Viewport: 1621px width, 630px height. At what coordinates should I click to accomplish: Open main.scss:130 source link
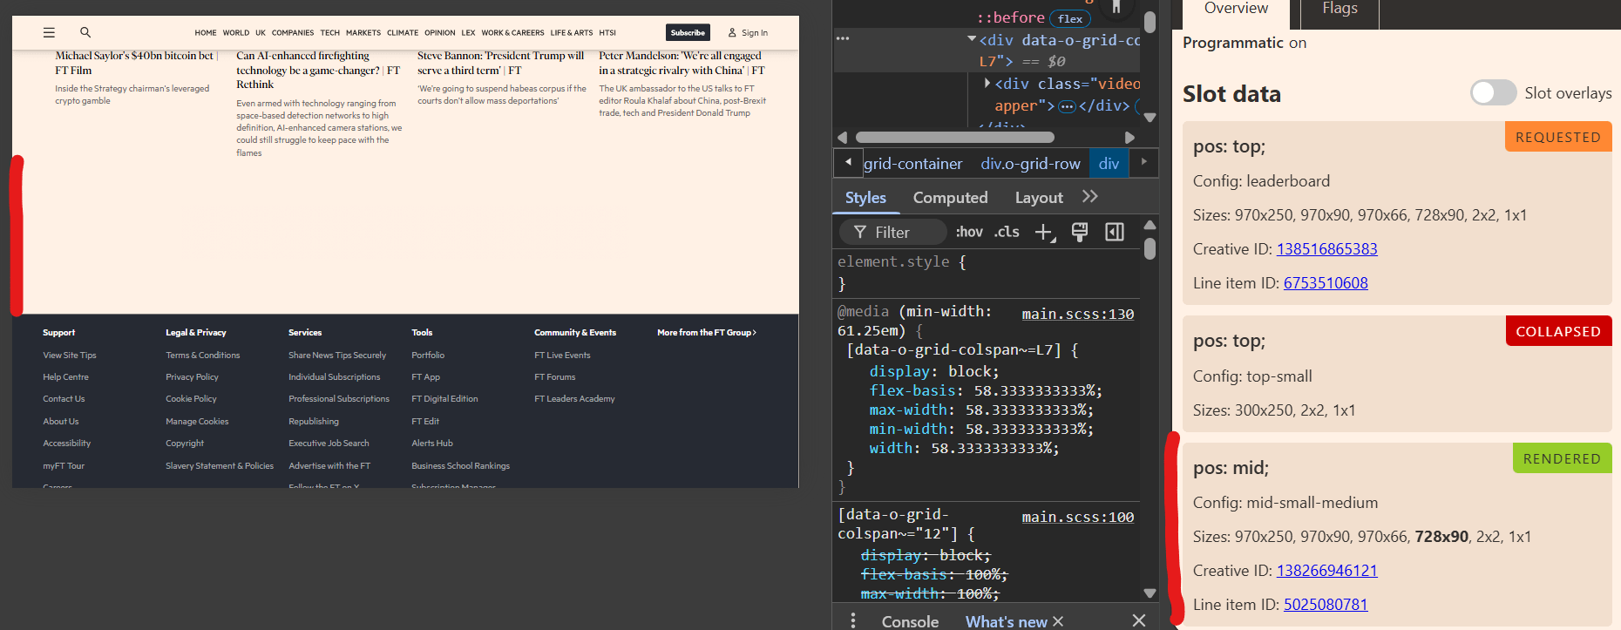click(1078, 314)
